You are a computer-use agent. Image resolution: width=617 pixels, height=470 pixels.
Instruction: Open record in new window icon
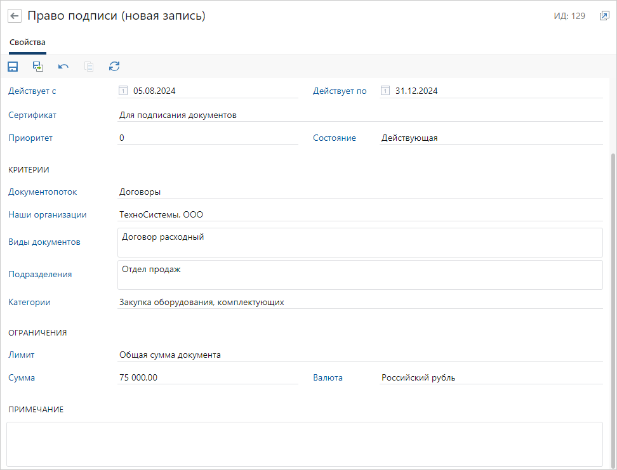click(604, 16)
